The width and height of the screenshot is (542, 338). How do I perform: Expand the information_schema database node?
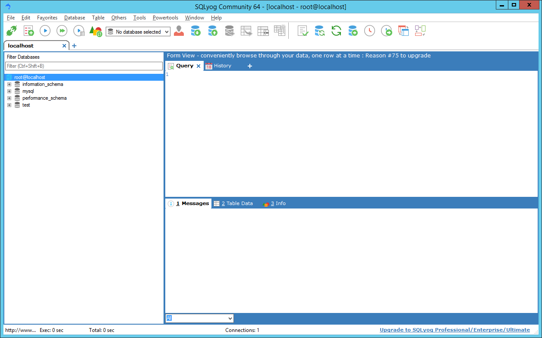(x=9, y=85)
